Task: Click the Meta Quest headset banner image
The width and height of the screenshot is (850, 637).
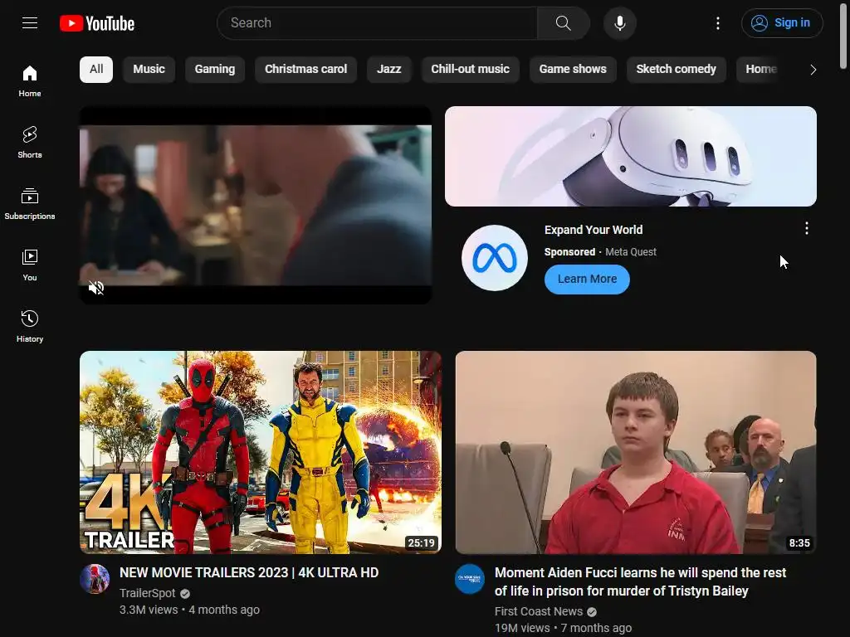Action: (631, 156)
